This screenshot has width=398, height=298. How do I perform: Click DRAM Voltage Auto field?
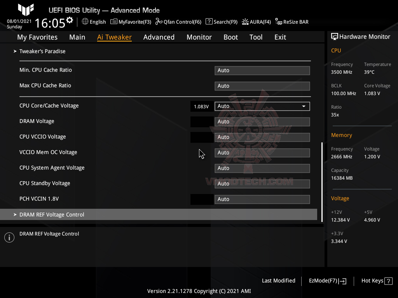262,121
